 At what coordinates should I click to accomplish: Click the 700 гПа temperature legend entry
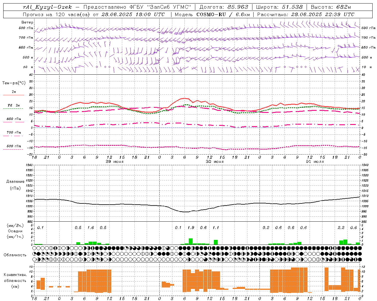point(14,133)
